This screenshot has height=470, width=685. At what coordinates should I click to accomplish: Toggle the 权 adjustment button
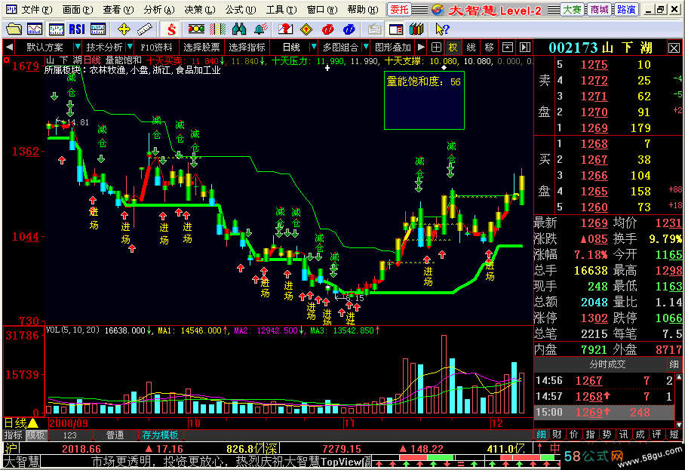(x=453, y=48)
